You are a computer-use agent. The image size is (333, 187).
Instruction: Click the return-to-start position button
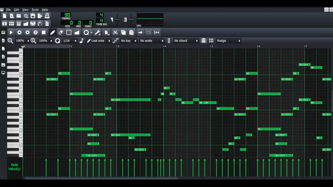pyautogui.click(x=157, y=33)
